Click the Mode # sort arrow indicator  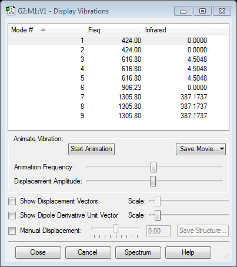point(43,30)
